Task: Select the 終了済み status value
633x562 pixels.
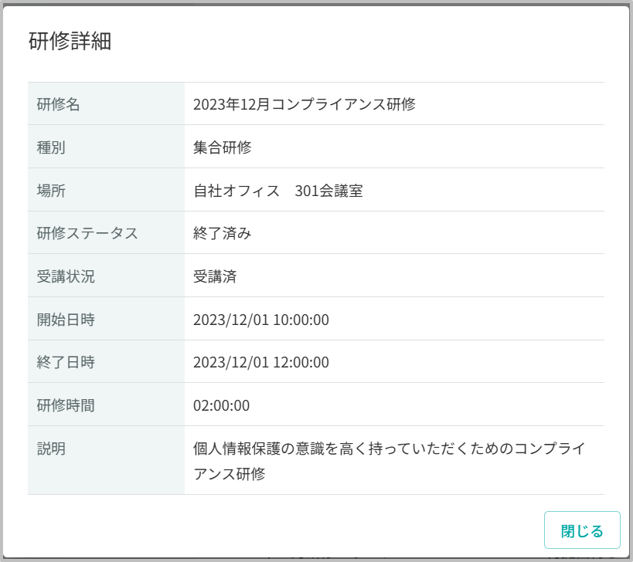Action: [222, 233]
